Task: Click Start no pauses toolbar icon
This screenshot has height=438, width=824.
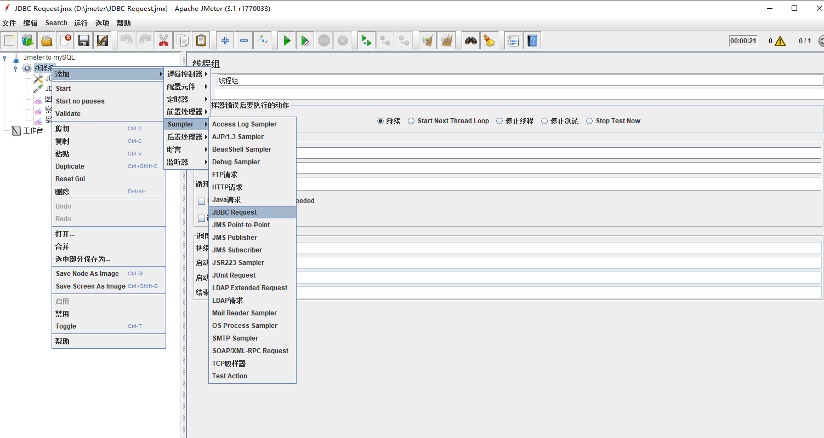Action: 305,41
